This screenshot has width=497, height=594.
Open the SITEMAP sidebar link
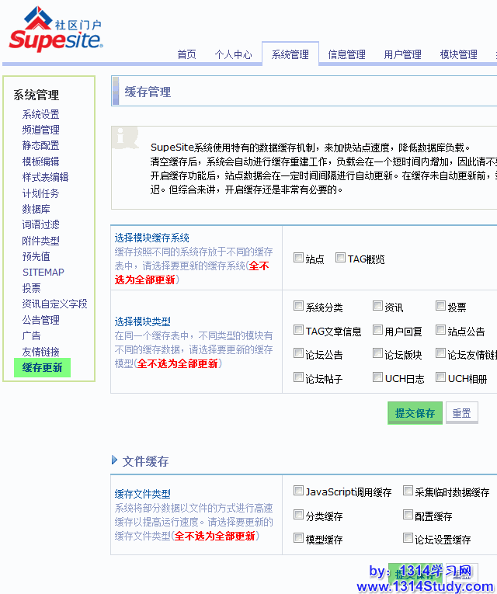coord(43,273)
